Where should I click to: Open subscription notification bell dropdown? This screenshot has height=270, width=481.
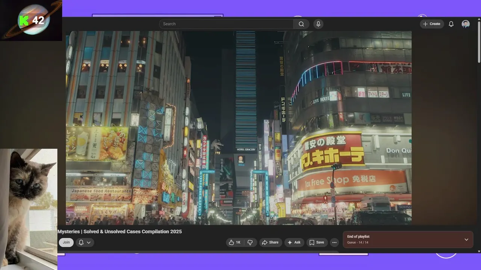point(85,242)
